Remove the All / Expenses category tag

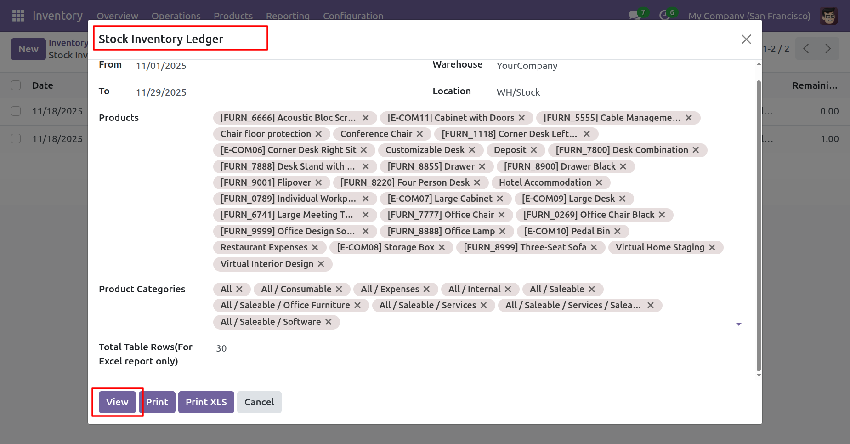point(426,290)
